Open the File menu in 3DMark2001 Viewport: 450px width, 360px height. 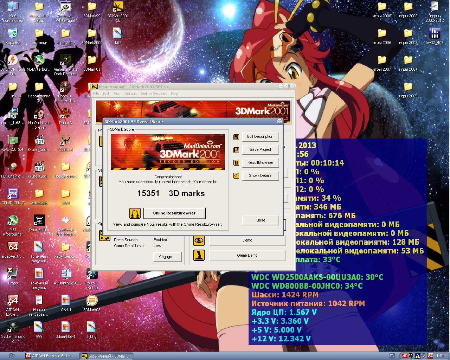96,94
